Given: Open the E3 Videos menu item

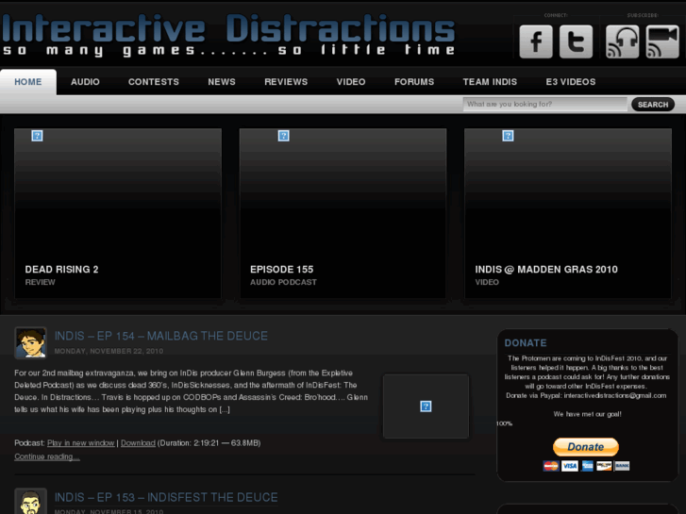Looking at the screenshot, I should [571, 82].
